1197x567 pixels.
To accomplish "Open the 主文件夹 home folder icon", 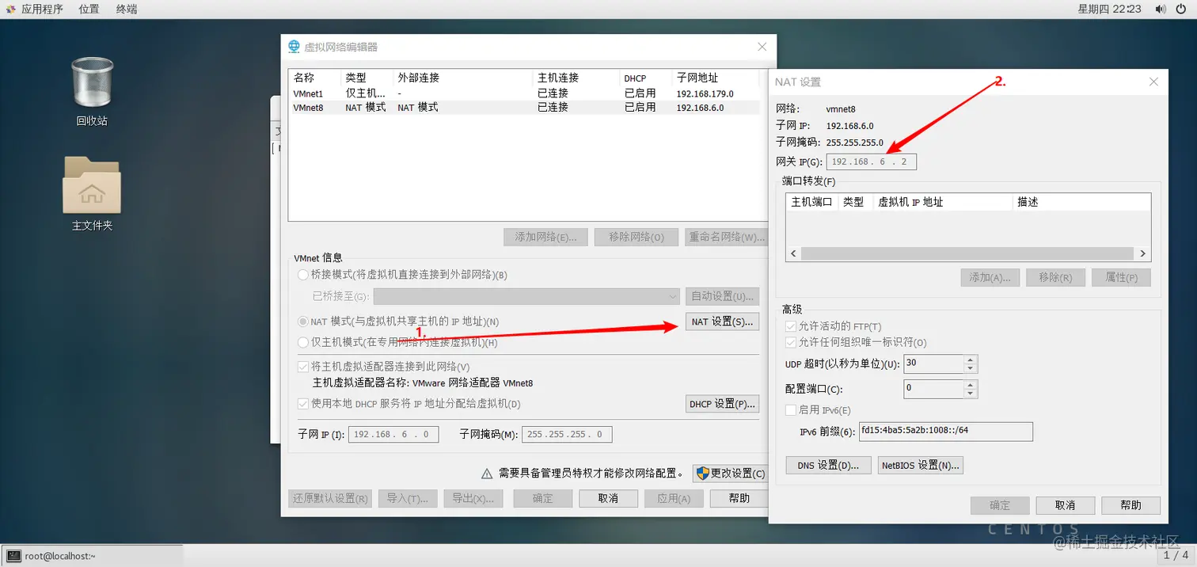I will pos(92,185).
